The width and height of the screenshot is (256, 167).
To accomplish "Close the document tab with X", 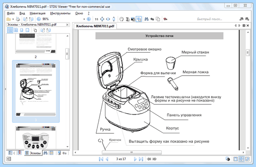I will click(x=248, y=26).
